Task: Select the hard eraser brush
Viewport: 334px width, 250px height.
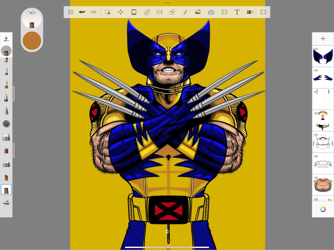Action: tap(6, 137)
